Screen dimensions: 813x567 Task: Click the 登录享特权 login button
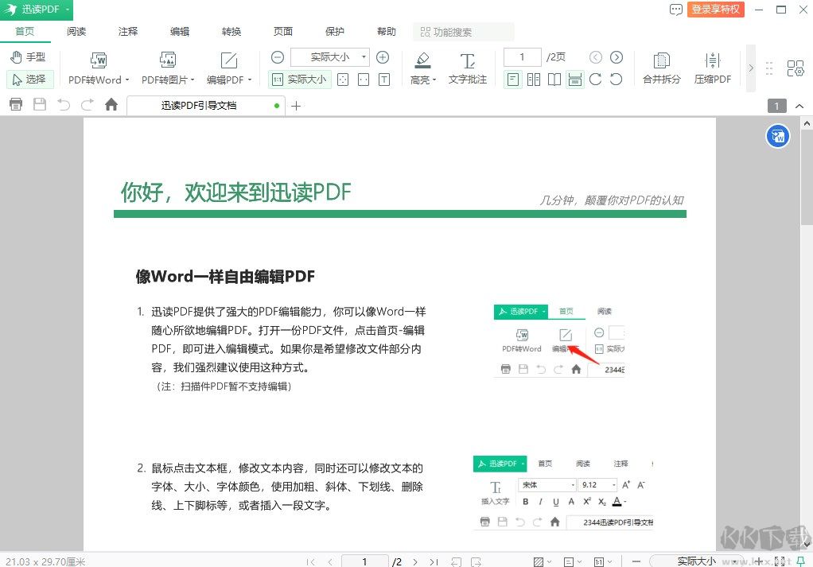[715, 10]
